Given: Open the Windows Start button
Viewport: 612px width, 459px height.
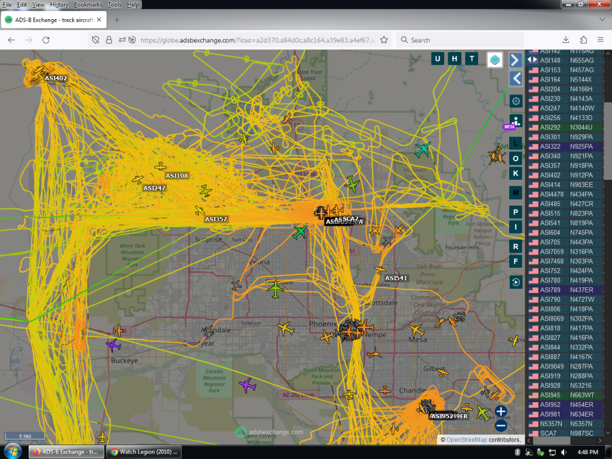Looking at the screenshot, I should click(13, 452).
